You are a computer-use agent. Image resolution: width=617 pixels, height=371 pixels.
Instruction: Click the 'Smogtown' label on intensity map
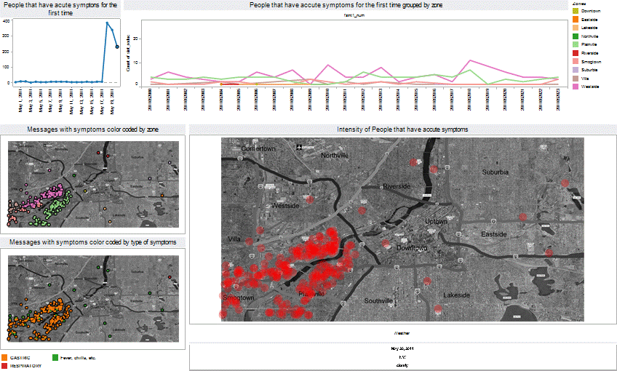click(x=238, y=298)
